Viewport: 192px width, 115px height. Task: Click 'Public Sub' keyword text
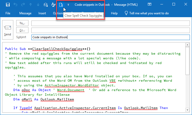tap(15, 49)
